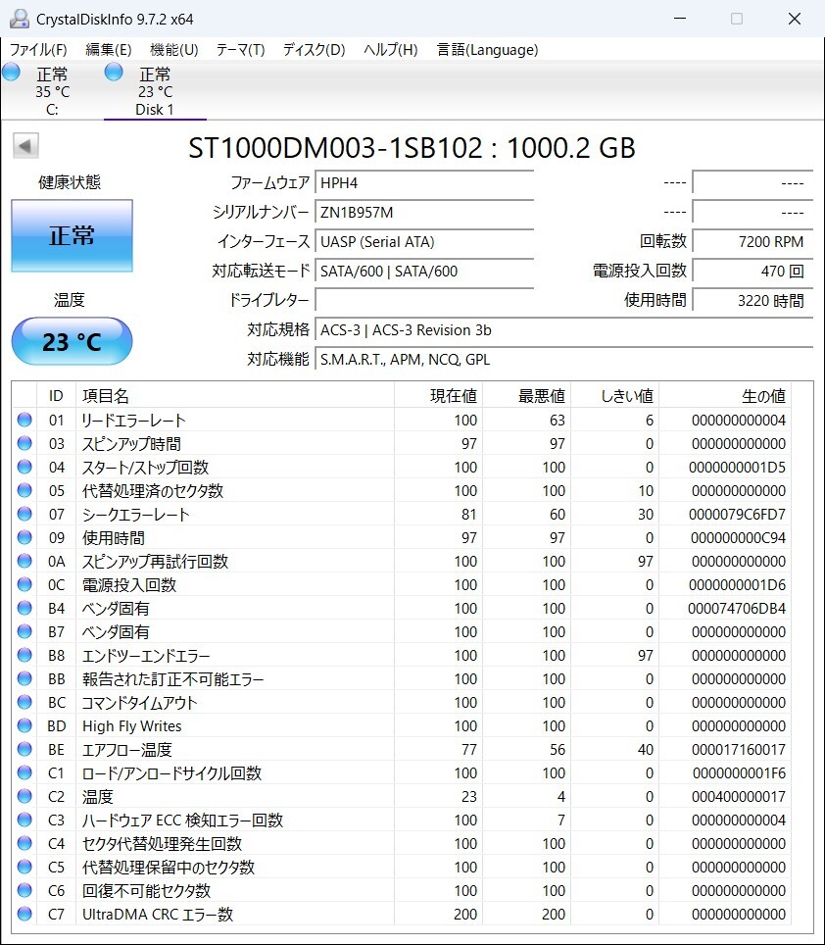This screenshot has width=825, height=945.
Task: Open the ファイル(F) menu
Action: point(38,50)
